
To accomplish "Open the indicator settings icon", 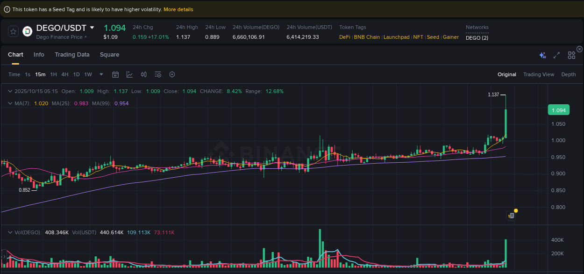I will click(x=158, y=74).
